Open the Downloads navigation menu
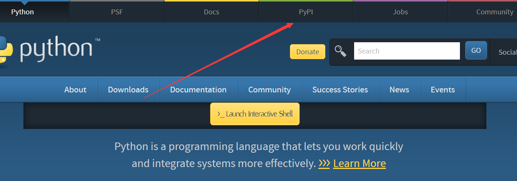 (x=128, y=89)
